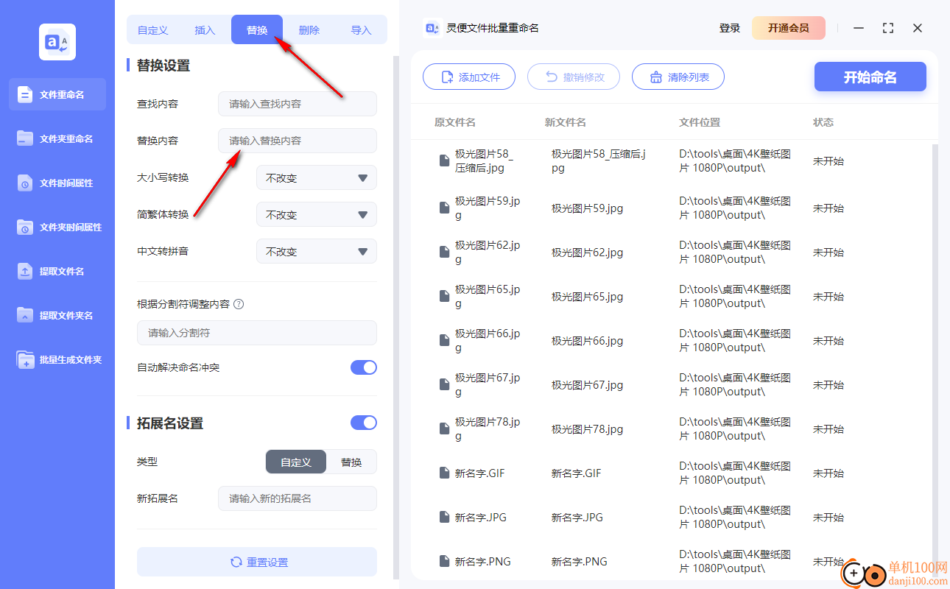The image size is (950, 589).
Task: Click 撤销修改 button
Action: tap(574, 77)
